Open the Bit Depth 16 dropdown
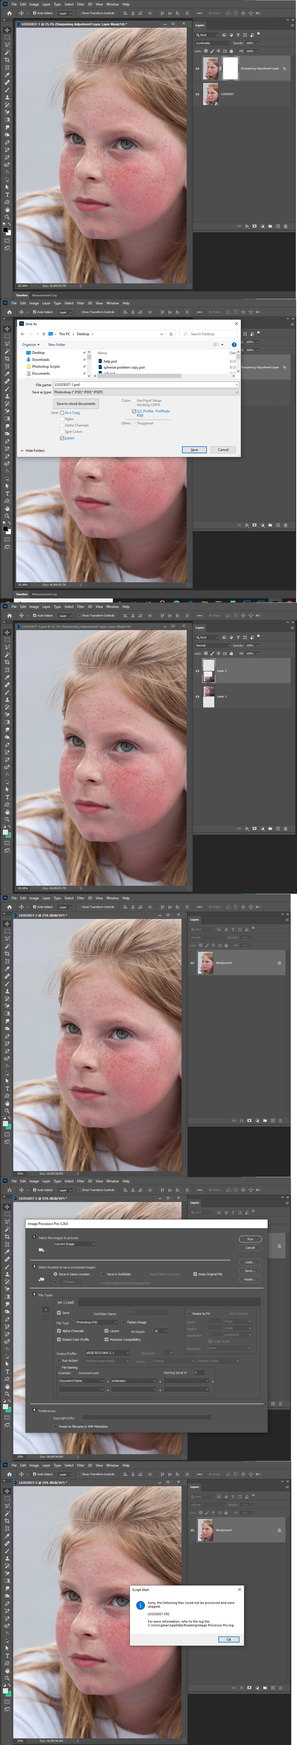 click(161, 1331)
